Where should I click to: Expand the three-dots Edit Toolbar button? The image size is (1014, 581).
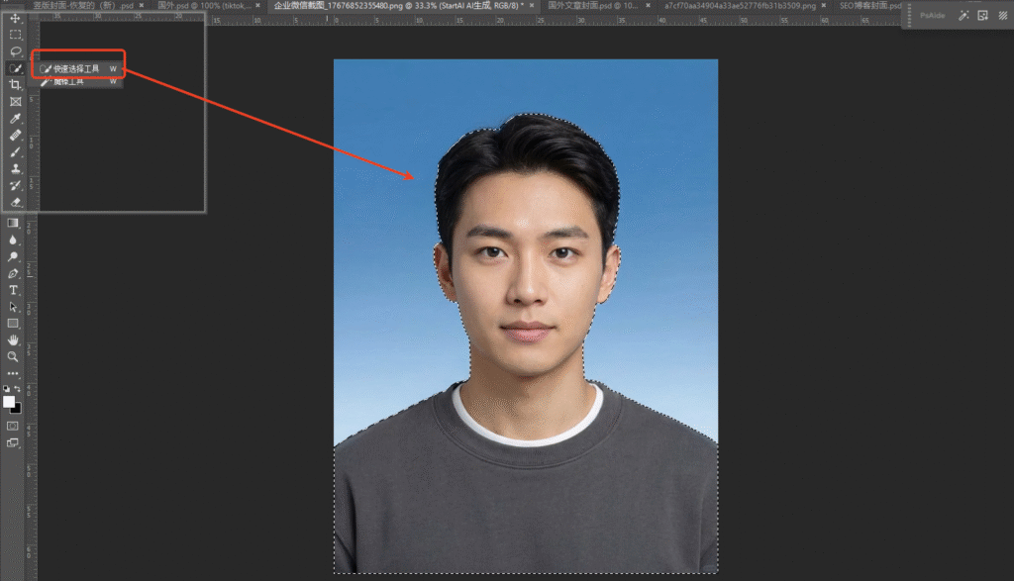[14, 373]
